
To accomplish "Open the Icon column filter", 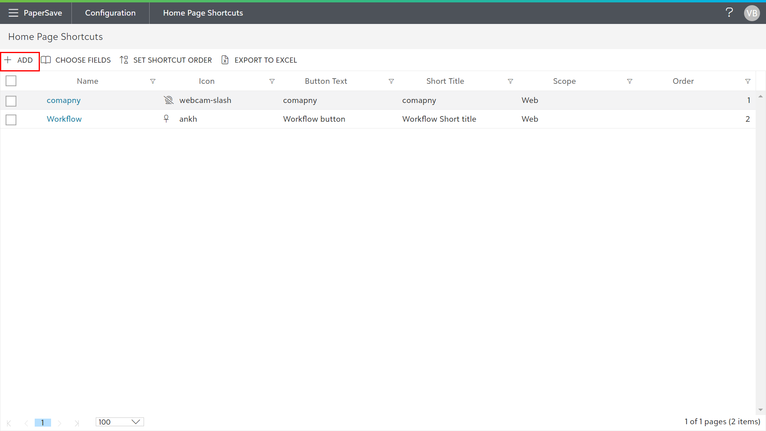I will coord(272,81).
